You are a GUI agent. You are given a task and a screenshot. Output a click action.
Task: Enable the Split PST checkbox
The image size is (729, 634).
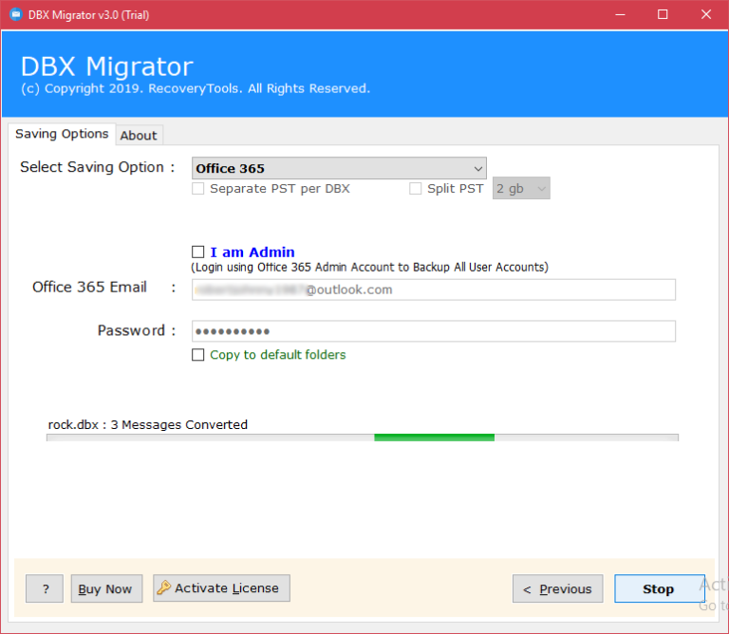coord(415,189)
